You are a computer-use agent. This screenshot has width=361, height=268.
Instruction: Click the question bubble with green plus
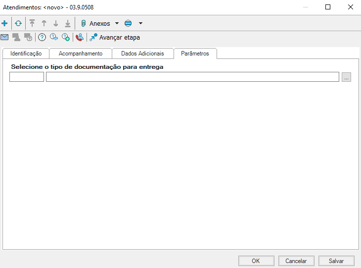pos(66,37)
